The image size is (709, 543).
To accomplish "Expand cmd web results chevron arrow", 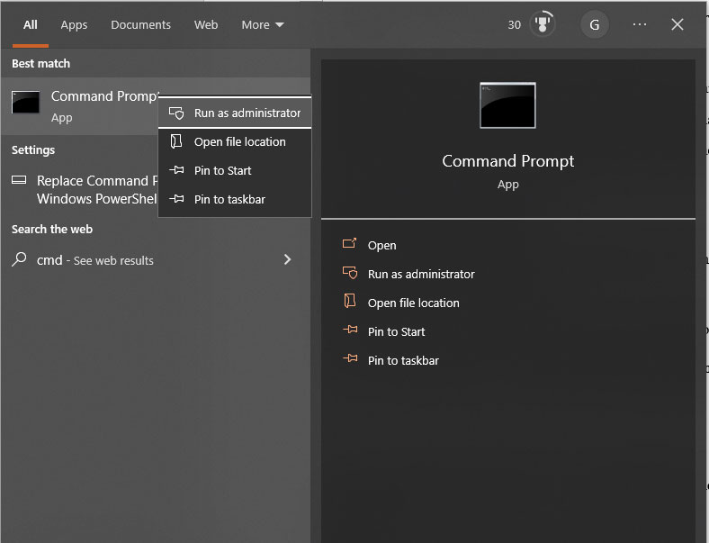I will click(287, 259).
